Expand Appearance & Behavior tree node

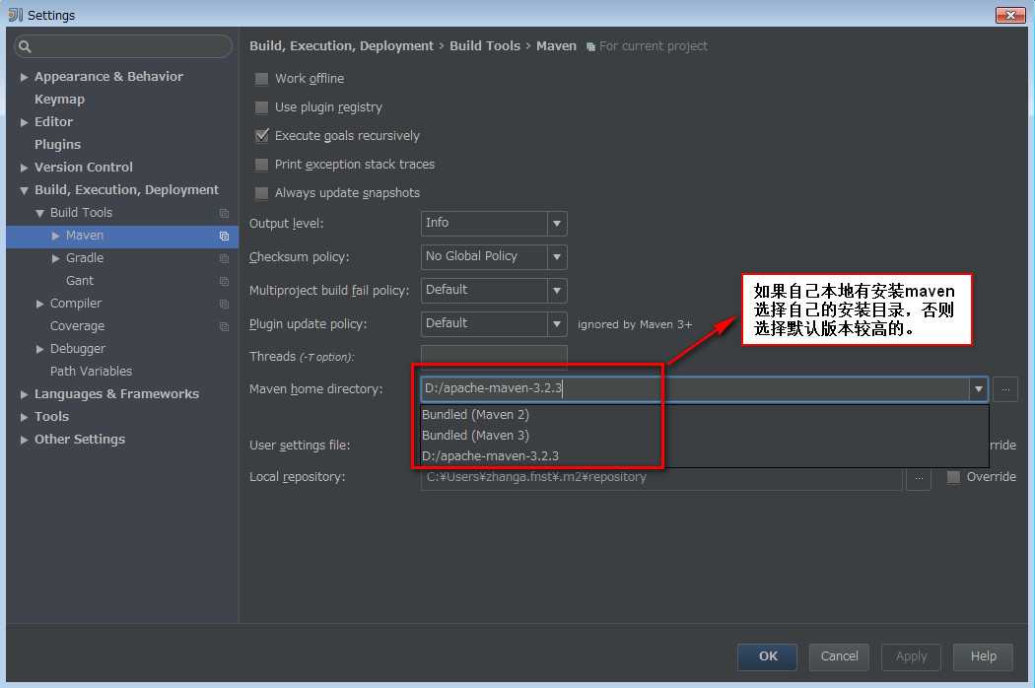(24, 77)
